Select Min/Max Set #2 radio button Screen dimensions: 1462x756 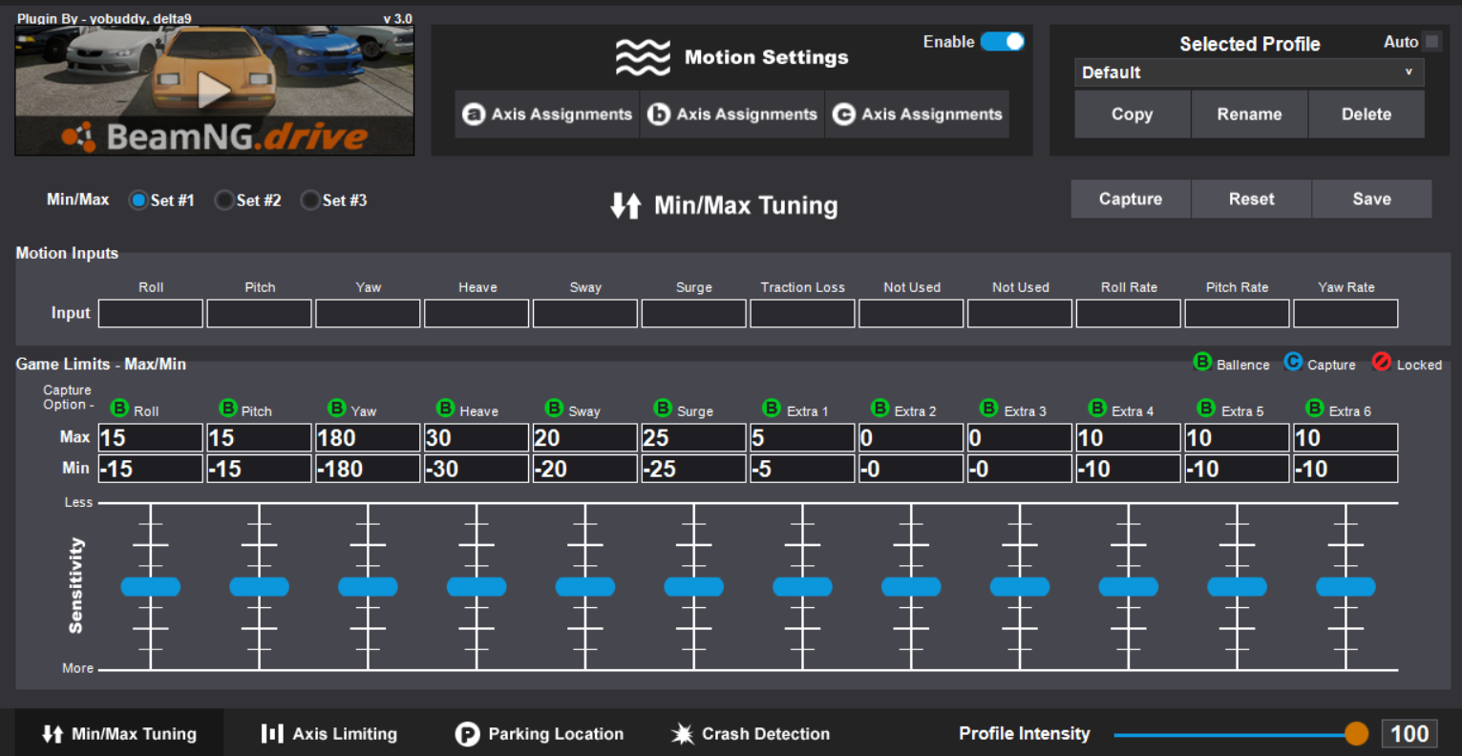tap(224, 200)
